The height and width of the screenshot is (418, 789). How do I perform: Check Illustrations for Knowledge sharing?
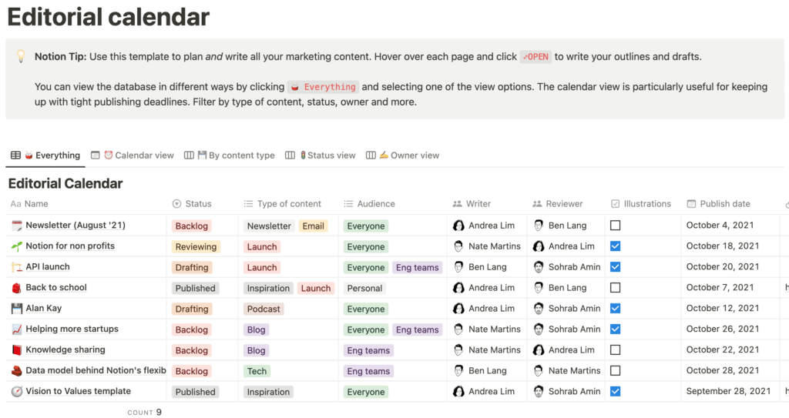pos(615,350)
